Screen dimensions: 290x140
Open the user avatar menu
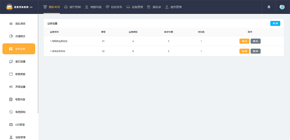click(282, 7)
